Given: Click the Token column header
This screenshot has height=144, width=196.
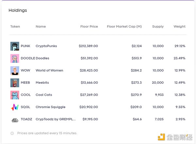Looking at the screenshot, I should (15, 26).
